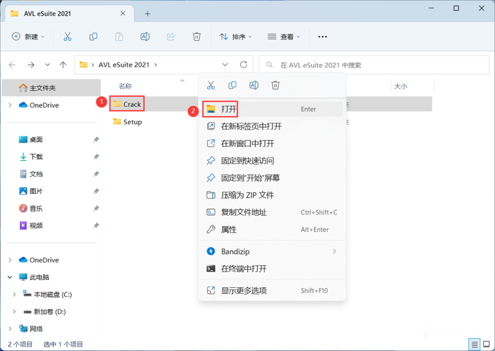Open the Bandizip submenu
This screenshot has height=351, width=495.
pos(272,251)
